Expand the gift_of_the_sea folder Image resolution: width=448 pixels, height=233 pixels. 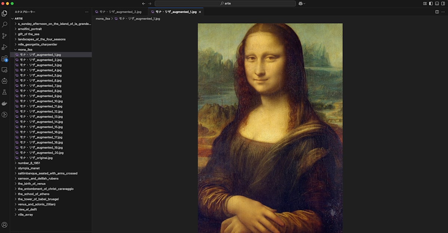click(x=51, y=34)
